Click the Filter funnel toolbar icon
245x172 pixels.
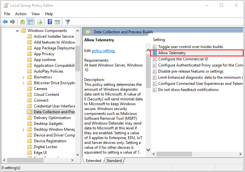[68, 22]
